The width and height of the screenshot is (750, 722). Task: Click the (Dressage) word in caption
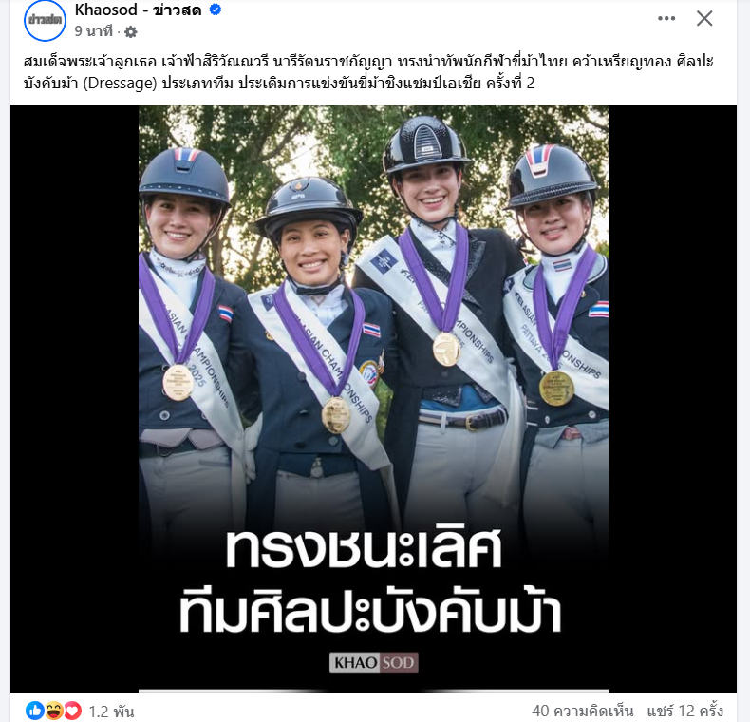(x=120, y=84)
